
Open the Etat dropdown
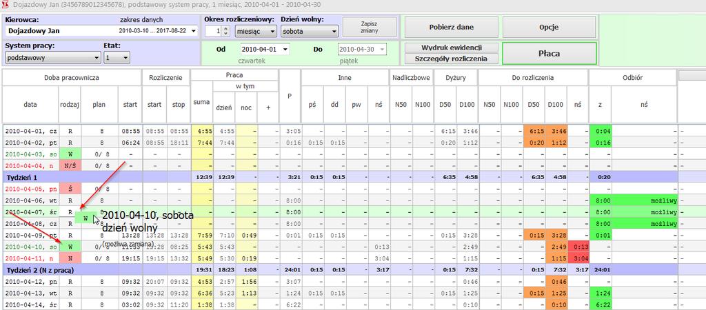tap(117, 58)
